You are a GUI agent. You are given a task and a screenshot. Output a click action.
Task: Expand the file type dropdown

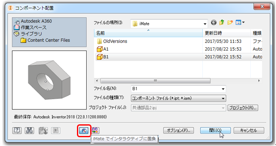coord(223,99)
